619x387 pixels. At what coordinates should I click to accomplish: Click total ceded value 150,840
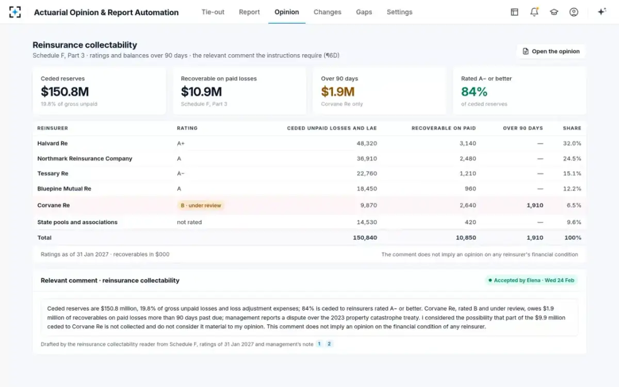click(x=365, y=238)
